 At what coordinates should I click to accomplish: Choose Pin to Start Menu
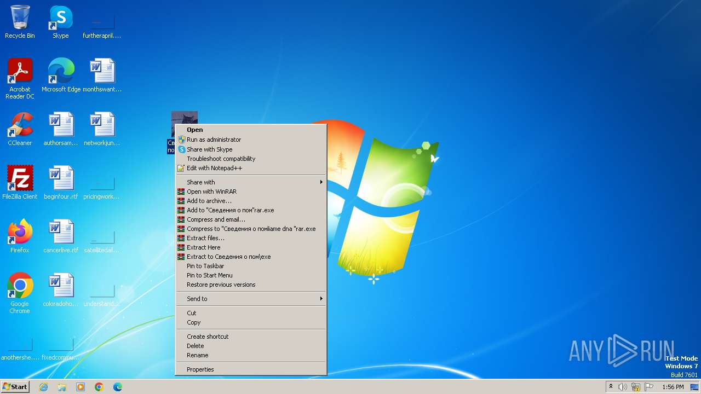(251, 275)
